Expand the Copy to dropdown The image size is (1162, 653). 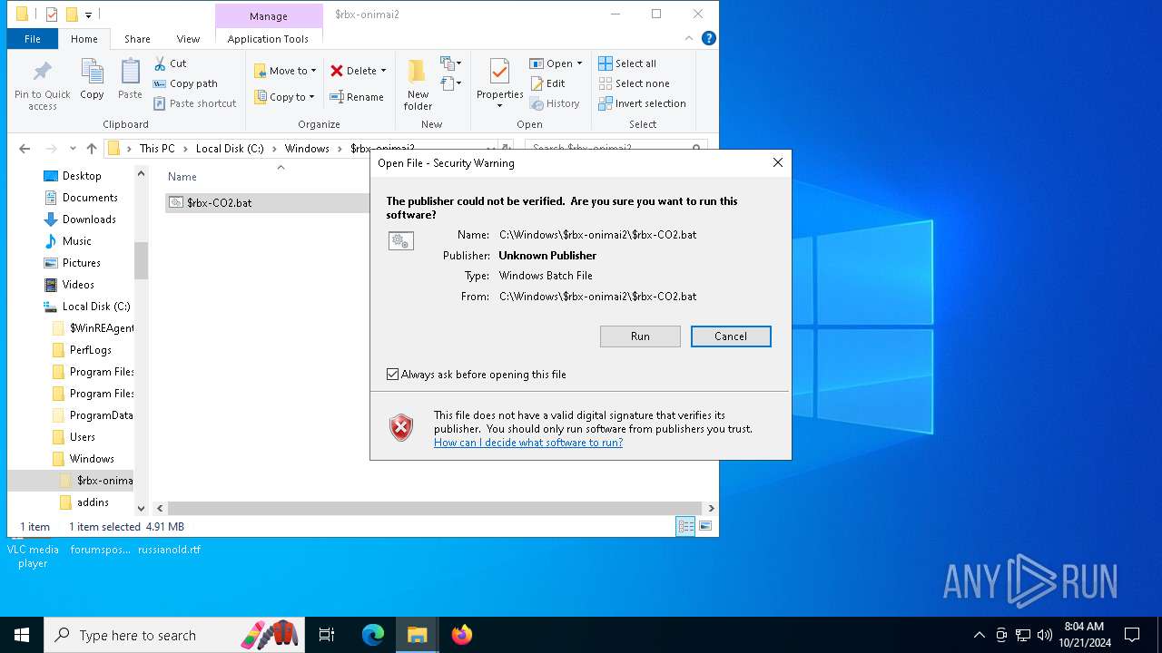[311, 97]
